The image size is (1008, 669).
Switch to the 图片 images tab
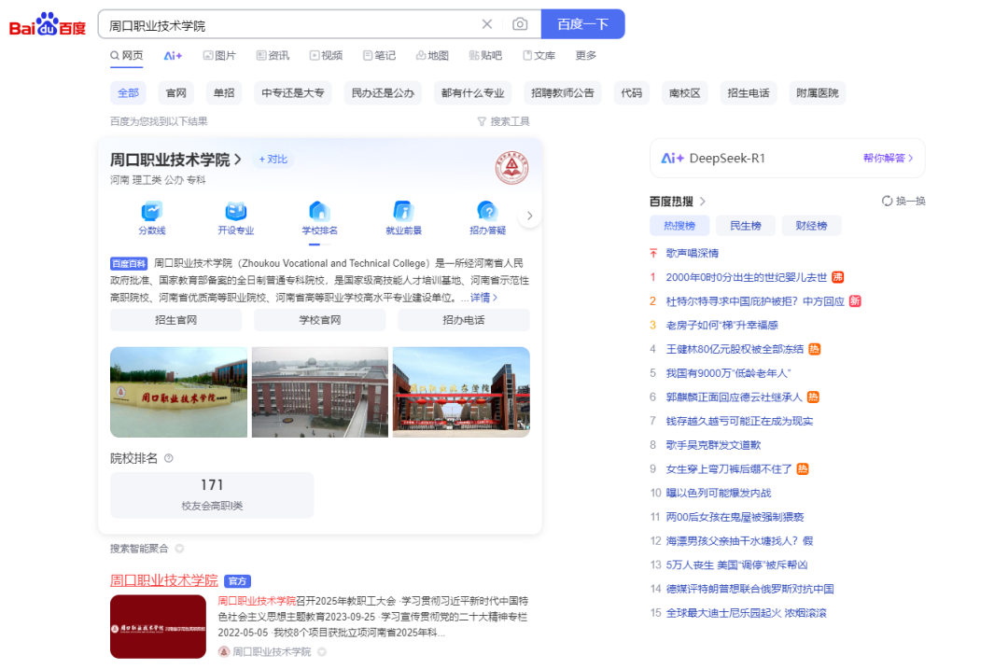(x=219, y=55)
